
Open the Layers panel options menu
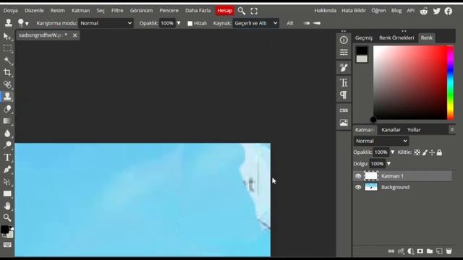pos(451,130)
